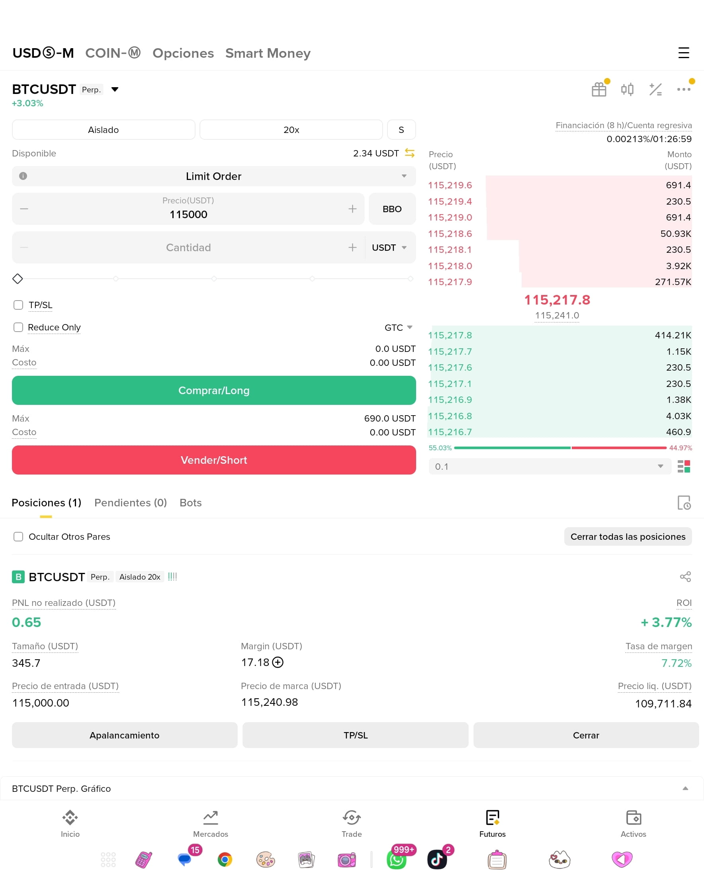Select the Posiciones (1) tab

click(47, 503)
